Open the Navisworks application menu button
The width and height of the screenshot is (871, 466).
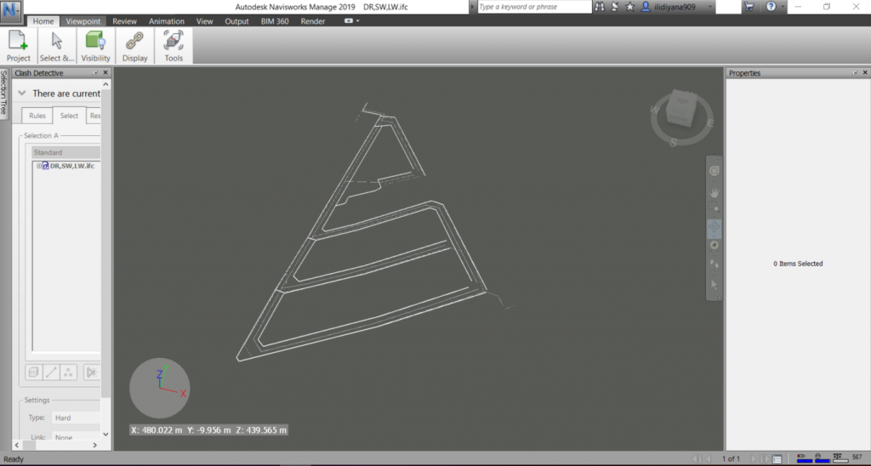[x=10, y=10]
